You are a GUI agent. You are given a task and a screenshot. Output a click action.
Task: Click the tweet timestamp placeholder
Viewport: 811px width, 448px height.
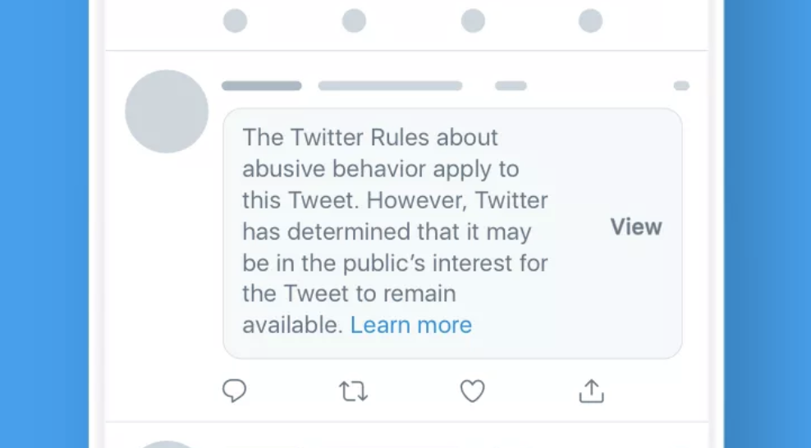click(511, 85)
